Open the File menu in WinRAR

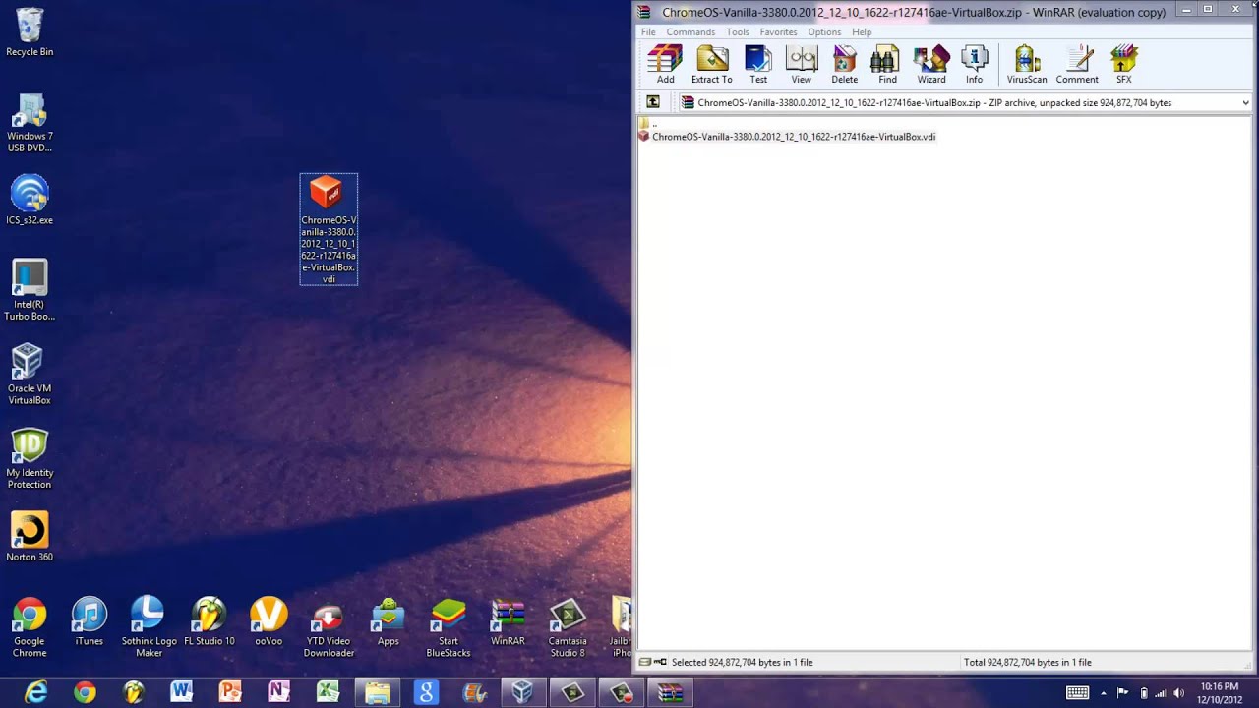[x=648, y=32]
